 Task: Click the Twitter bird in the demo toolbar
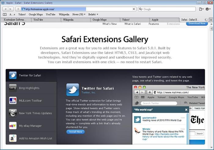137,103
